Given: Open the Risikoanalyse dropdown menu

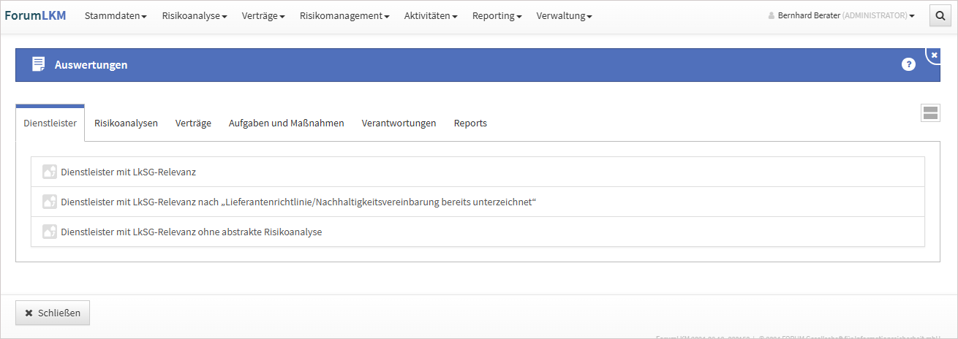Looking at the screenshot, I should 195,15.
